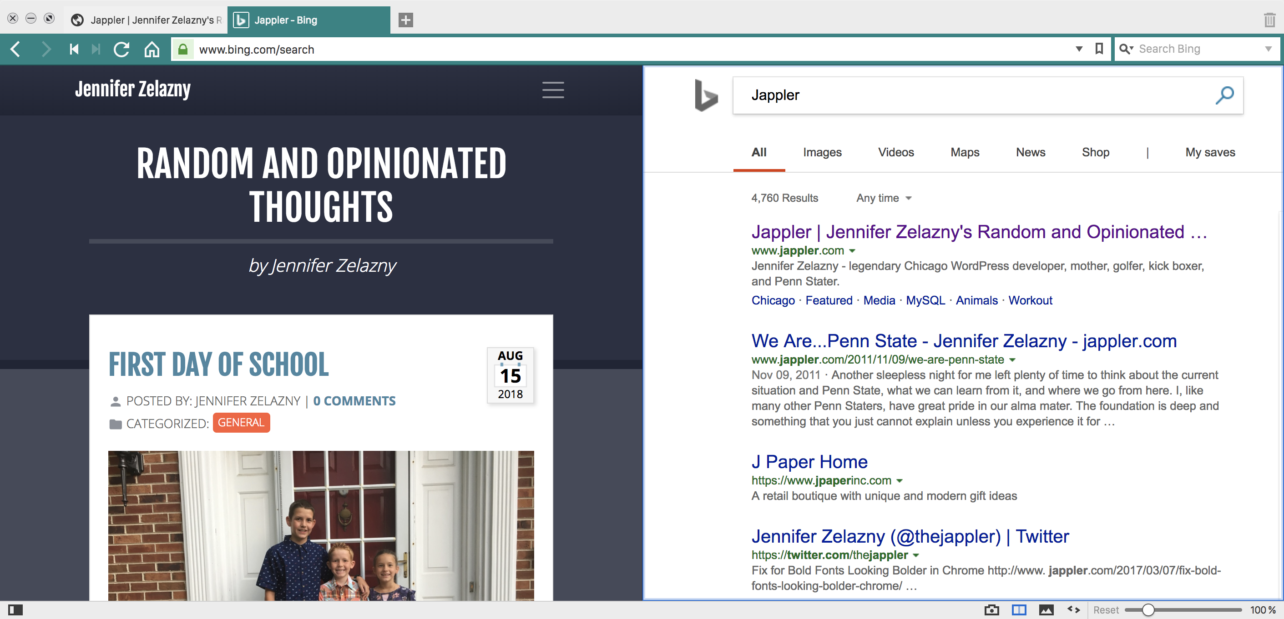Open page actions code icon
Viewport: 1284px width, 619px height.
tap(1073, 609)
